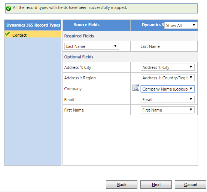Click the Back button
The image size is (207, 192).
pos(122,185)
